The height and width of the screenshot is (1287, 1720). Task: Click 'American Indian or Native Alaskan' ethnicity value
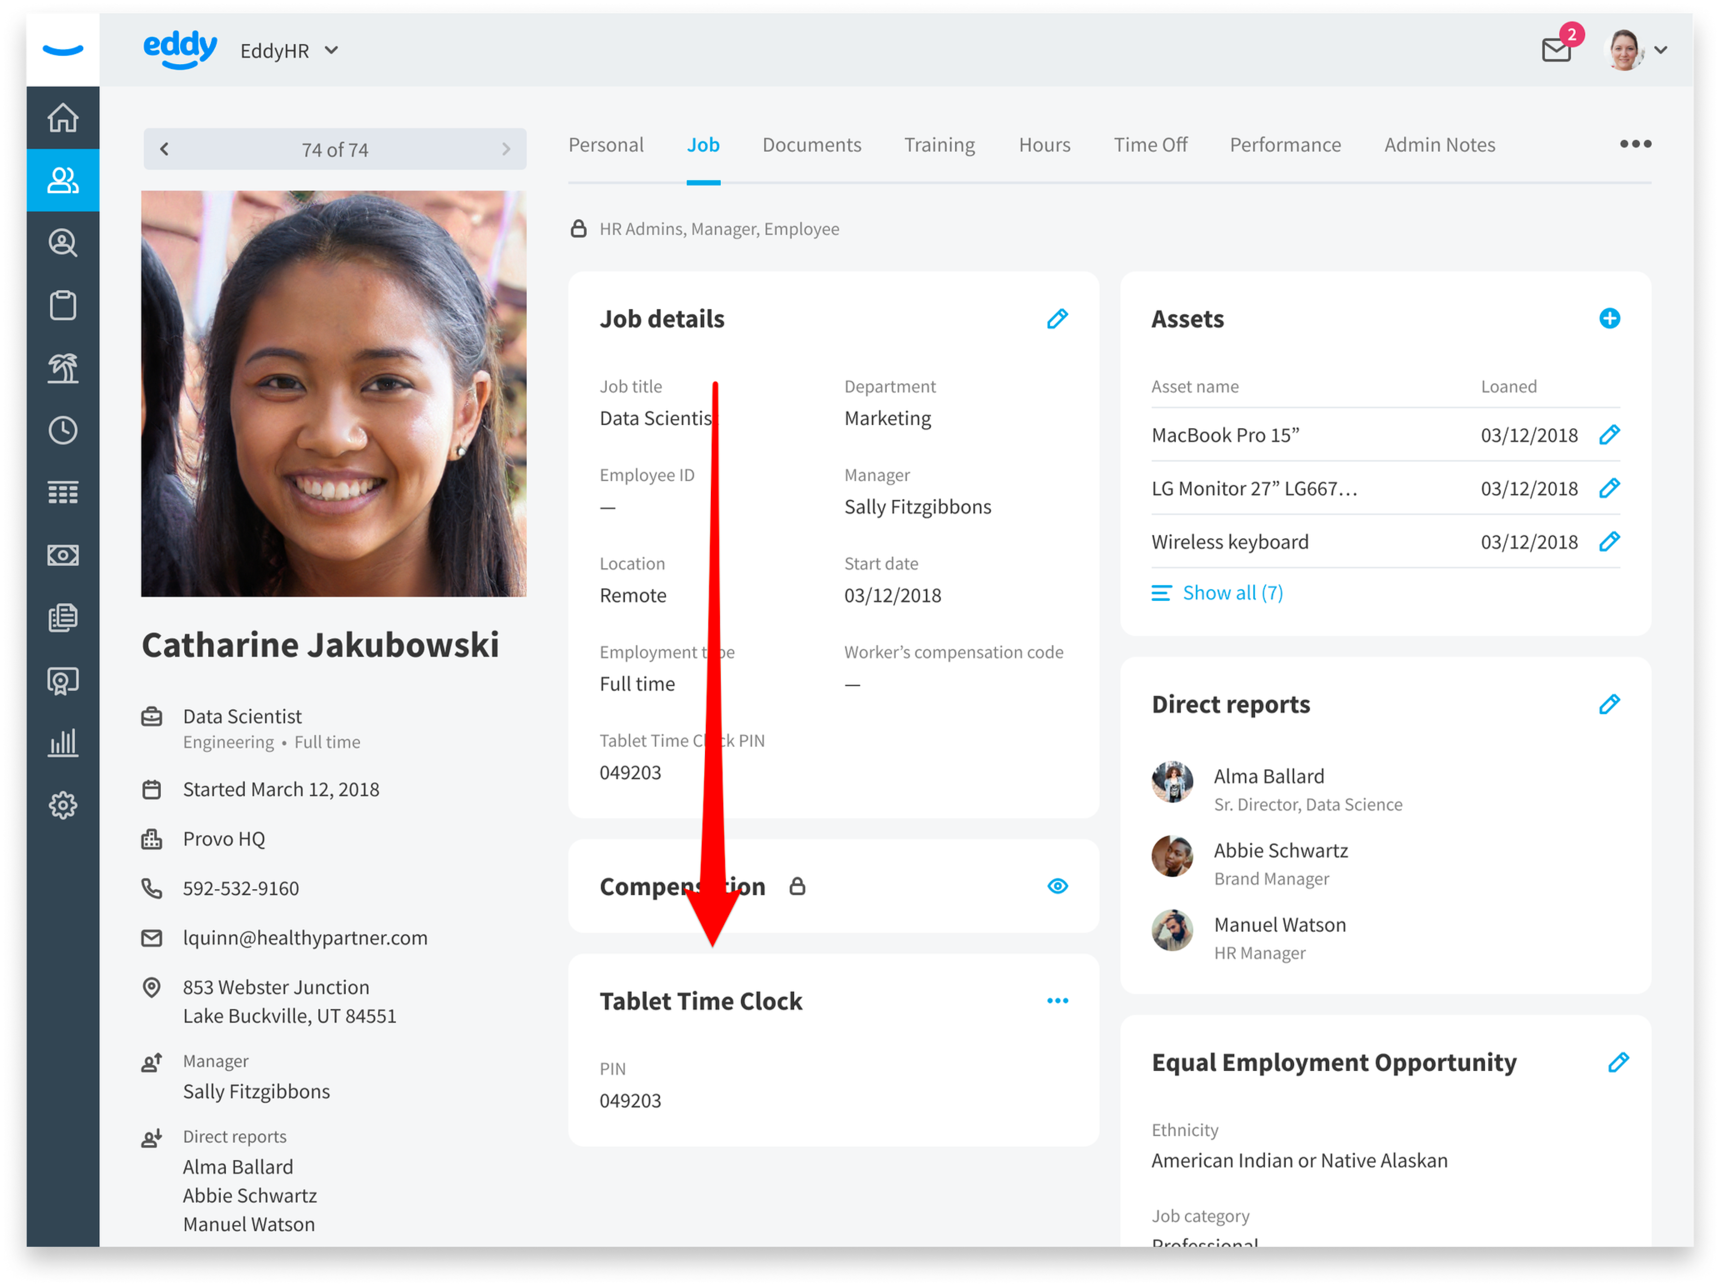[x=1299, y=1161]
